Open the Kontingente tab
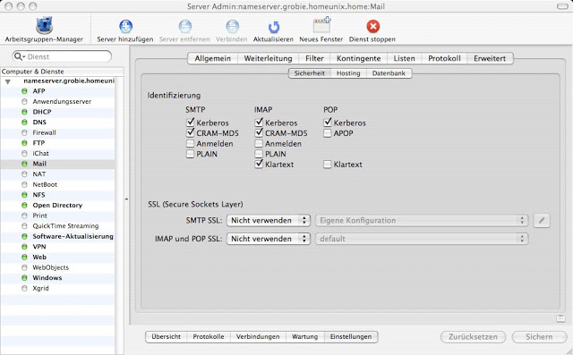573x355 pixels. 358,58
